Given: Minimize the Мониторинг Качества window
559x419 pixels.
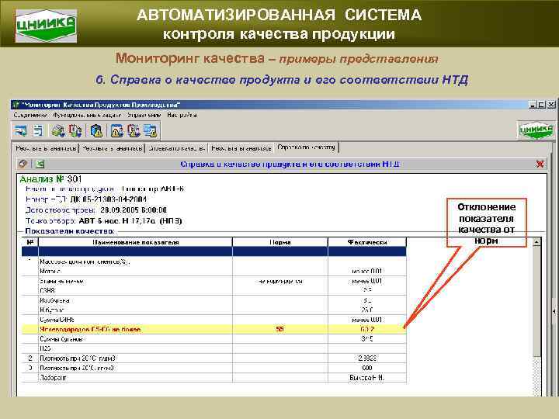Looking at the screenshot, I should 533,105.
